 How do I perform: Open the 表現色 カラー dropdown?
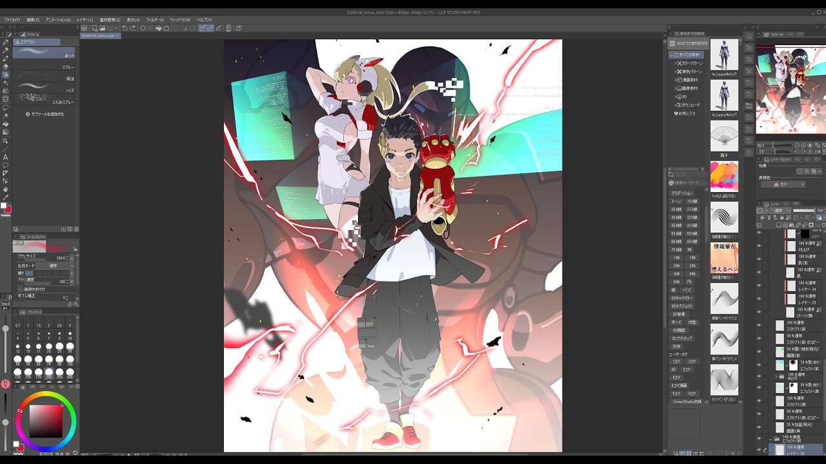coord(783,184)
